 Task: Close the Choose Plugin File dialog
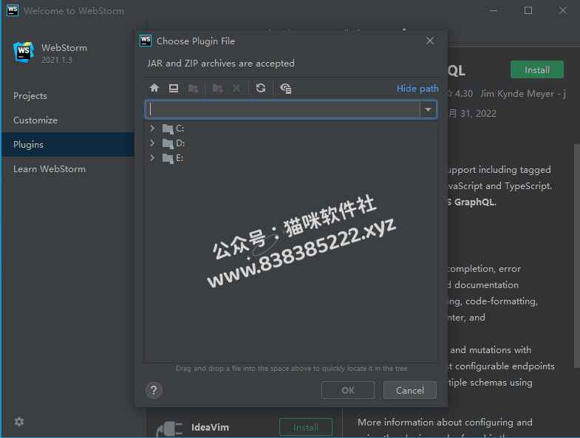click(430, 41)
